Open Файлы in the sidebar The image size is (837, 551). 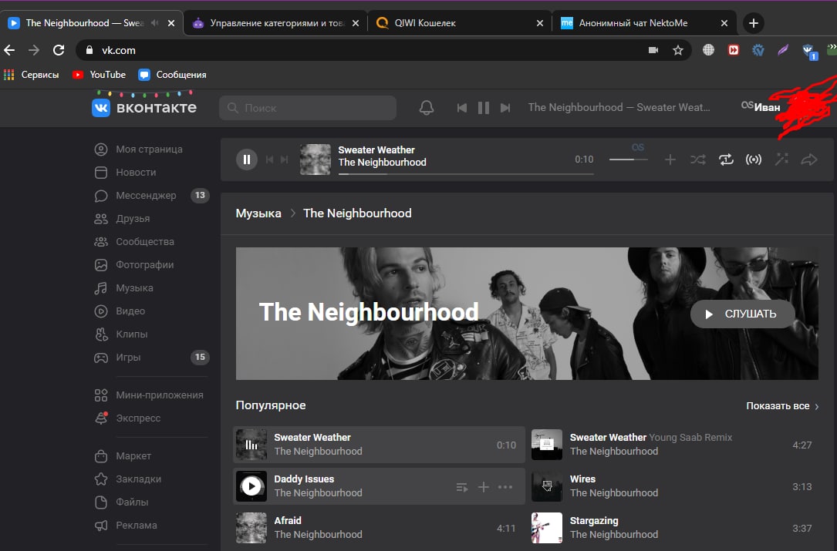click(122, 502)
